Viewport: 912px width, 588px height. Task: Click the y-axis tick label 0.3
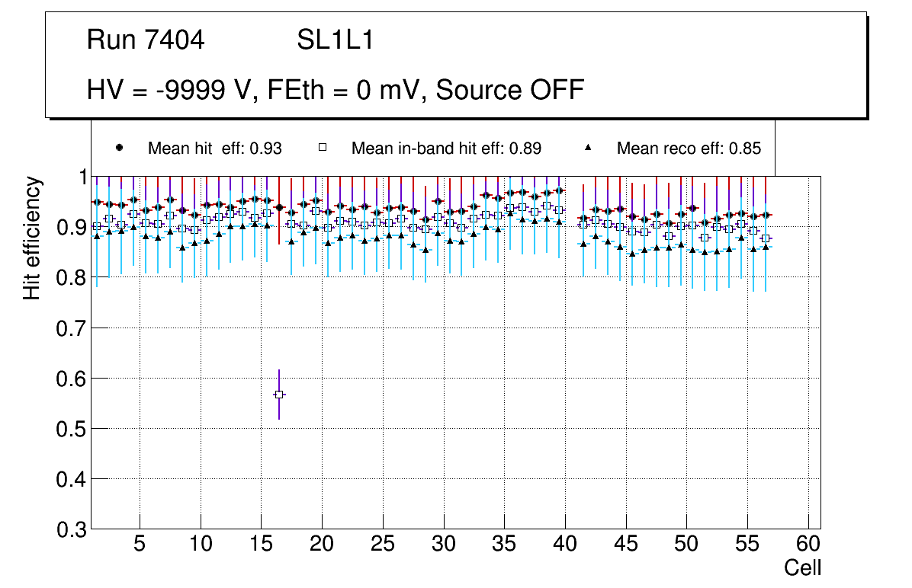tap(71, 530)
